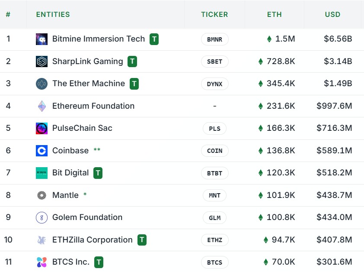Screen dimensions: 364x272
Task: Click the SBET ticker pill
Action: pyautogui.click(x=214, y=62)
